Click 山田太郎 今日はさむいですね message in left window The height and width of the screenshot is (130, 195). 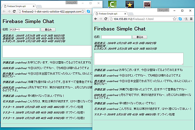pyautogui.click(x=46, y=68)
